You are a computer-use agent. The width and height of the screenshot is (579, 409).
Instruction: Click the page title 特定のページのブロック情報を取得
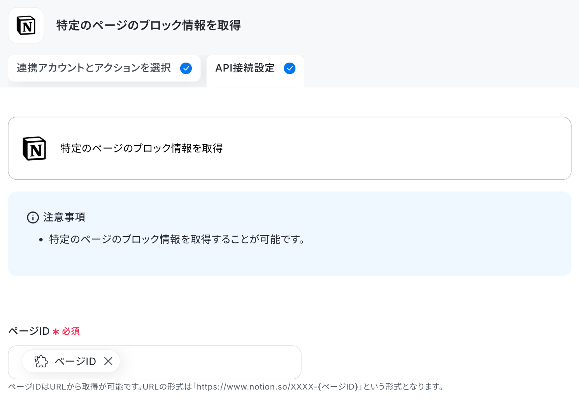coord(148,25)
